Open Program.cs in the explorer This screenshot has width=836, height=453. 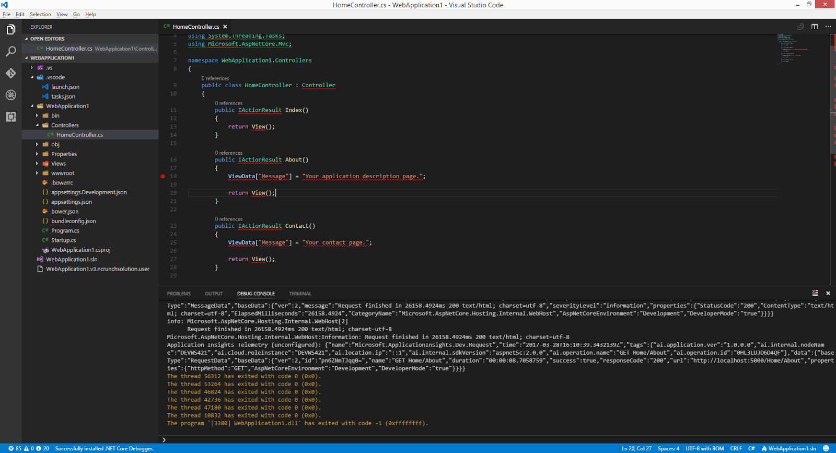(65, 230)
